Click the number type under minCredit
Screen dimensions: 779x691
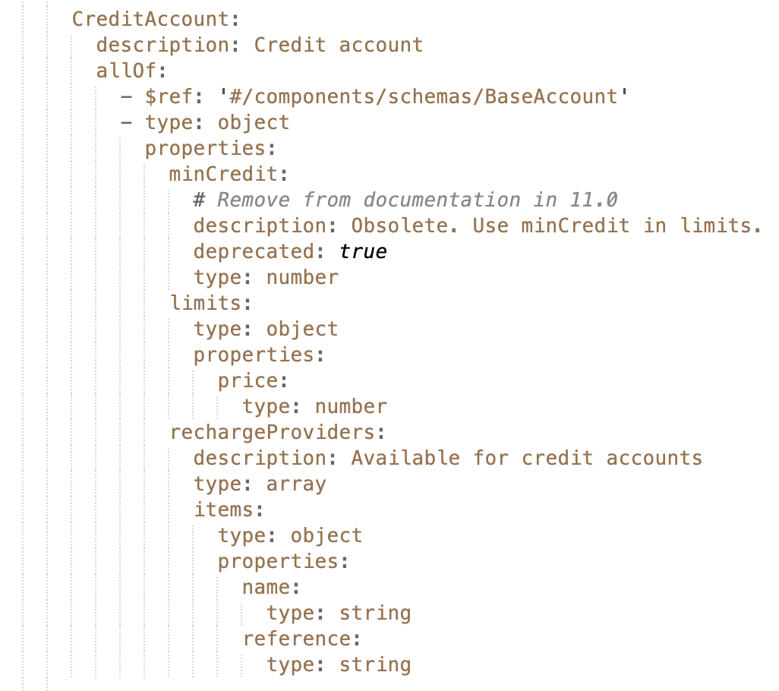(302, 277)
